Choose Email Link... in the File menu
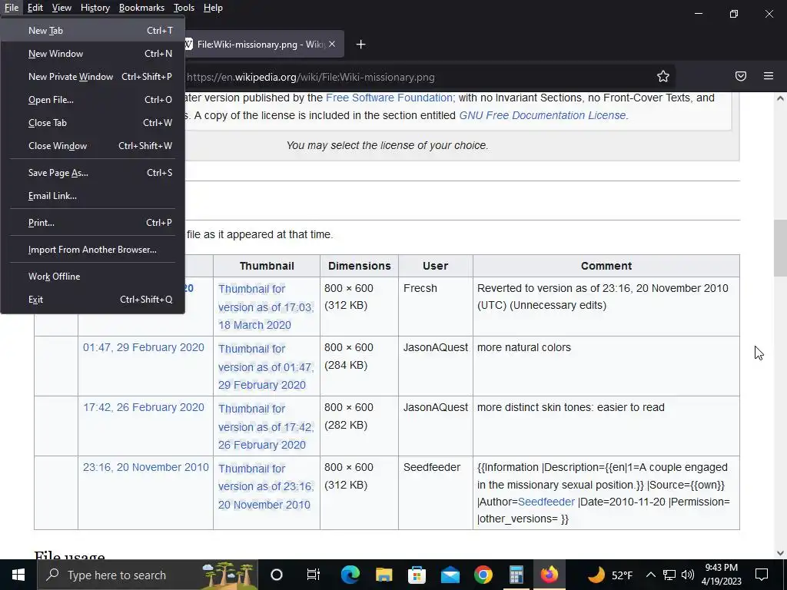Viewport: 787px width, 590px height. pos(93,196)
